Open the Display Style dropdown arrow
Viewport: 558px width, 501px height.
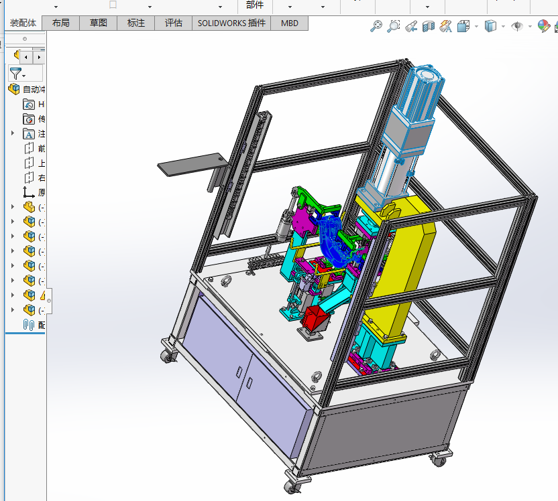pos(504,27)
